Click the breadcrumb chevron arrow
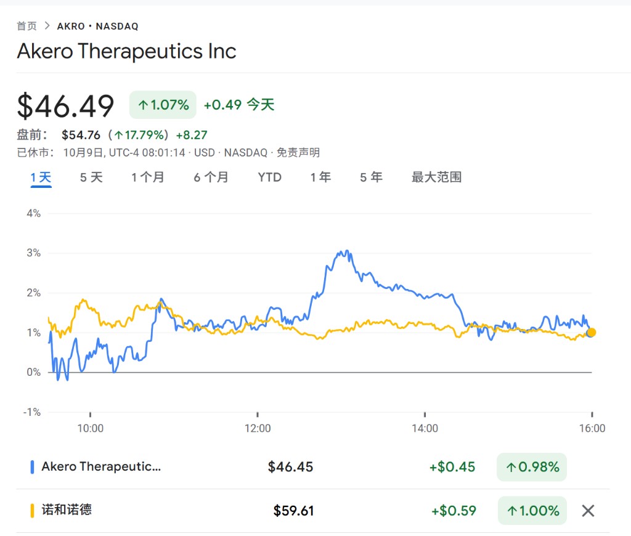Viewport: 631px width, 536px height. 47,26
